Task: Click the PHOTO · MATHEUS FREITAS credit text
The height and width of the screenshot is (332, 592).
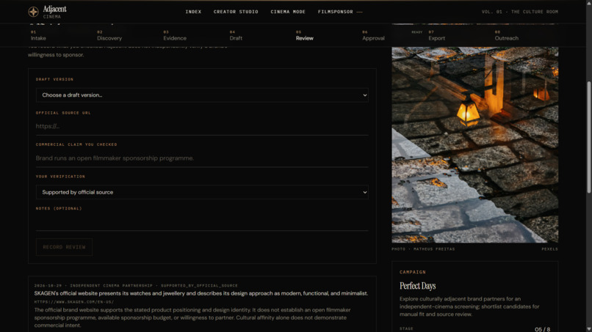Action: (x=423, y=249)
